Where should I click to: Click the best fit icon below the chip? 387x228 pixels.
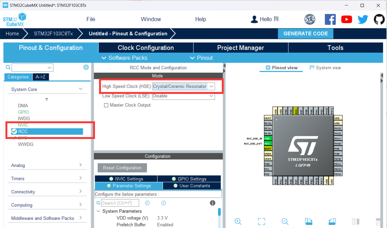pyautogui.click(x=261, y=221)
